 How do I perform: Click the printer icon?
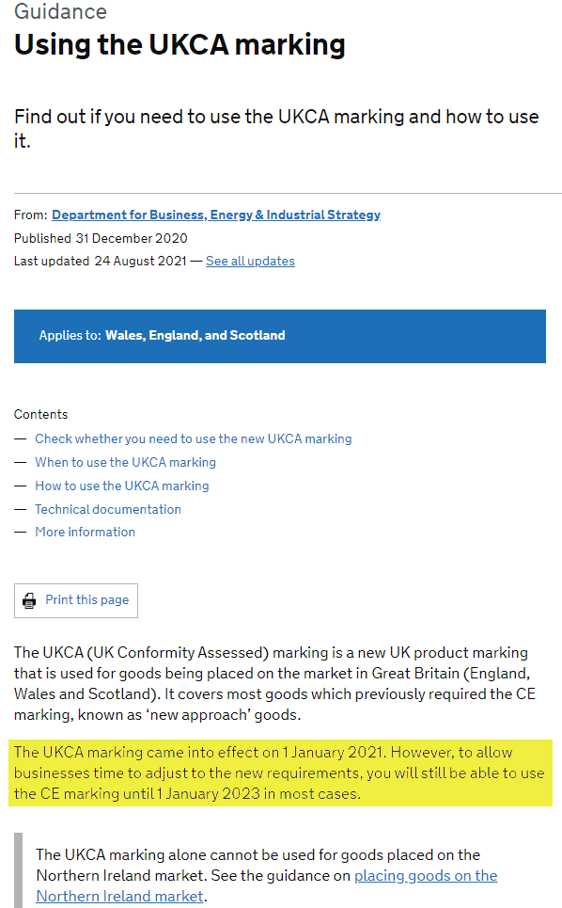(29, 600)
